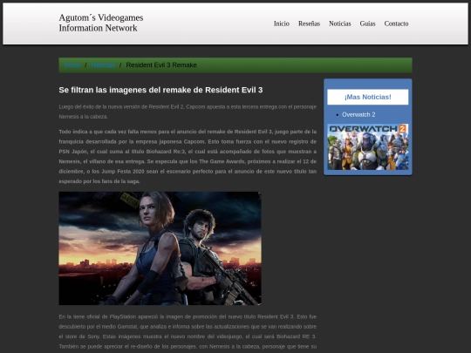
Task: Navigate to the Guias page
Action: click(367, 24)
